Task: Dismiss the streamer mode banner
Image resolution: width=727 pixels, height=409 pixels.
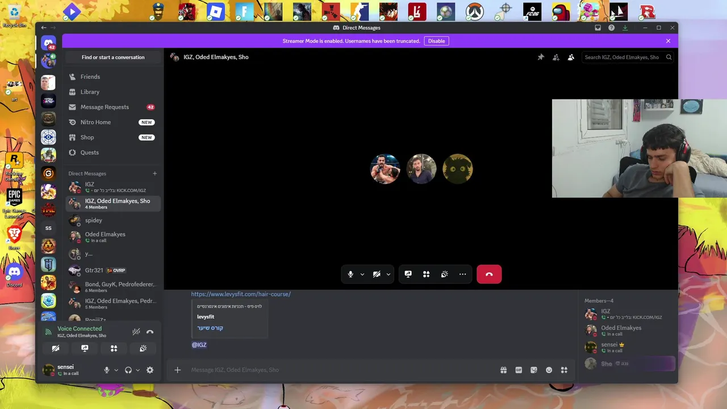Action: tap(668, 41)
